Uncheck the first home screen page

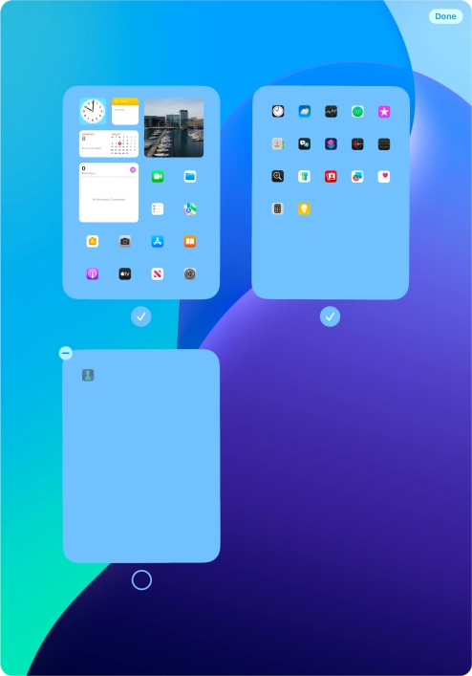point(140,316)
